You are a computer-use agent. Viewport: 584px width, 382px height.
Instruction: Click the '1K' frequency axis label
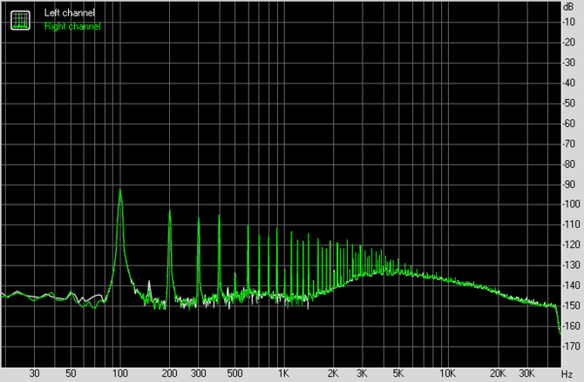point(283,373)
